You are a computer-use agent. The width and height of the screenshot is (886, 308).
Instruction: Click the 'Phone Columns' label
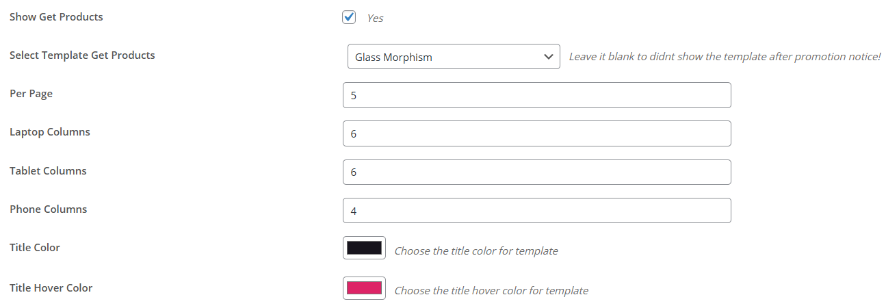coord(48,209)
